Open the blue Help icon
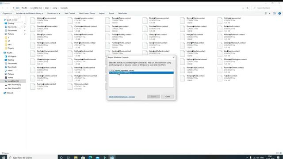 [279, 13]
